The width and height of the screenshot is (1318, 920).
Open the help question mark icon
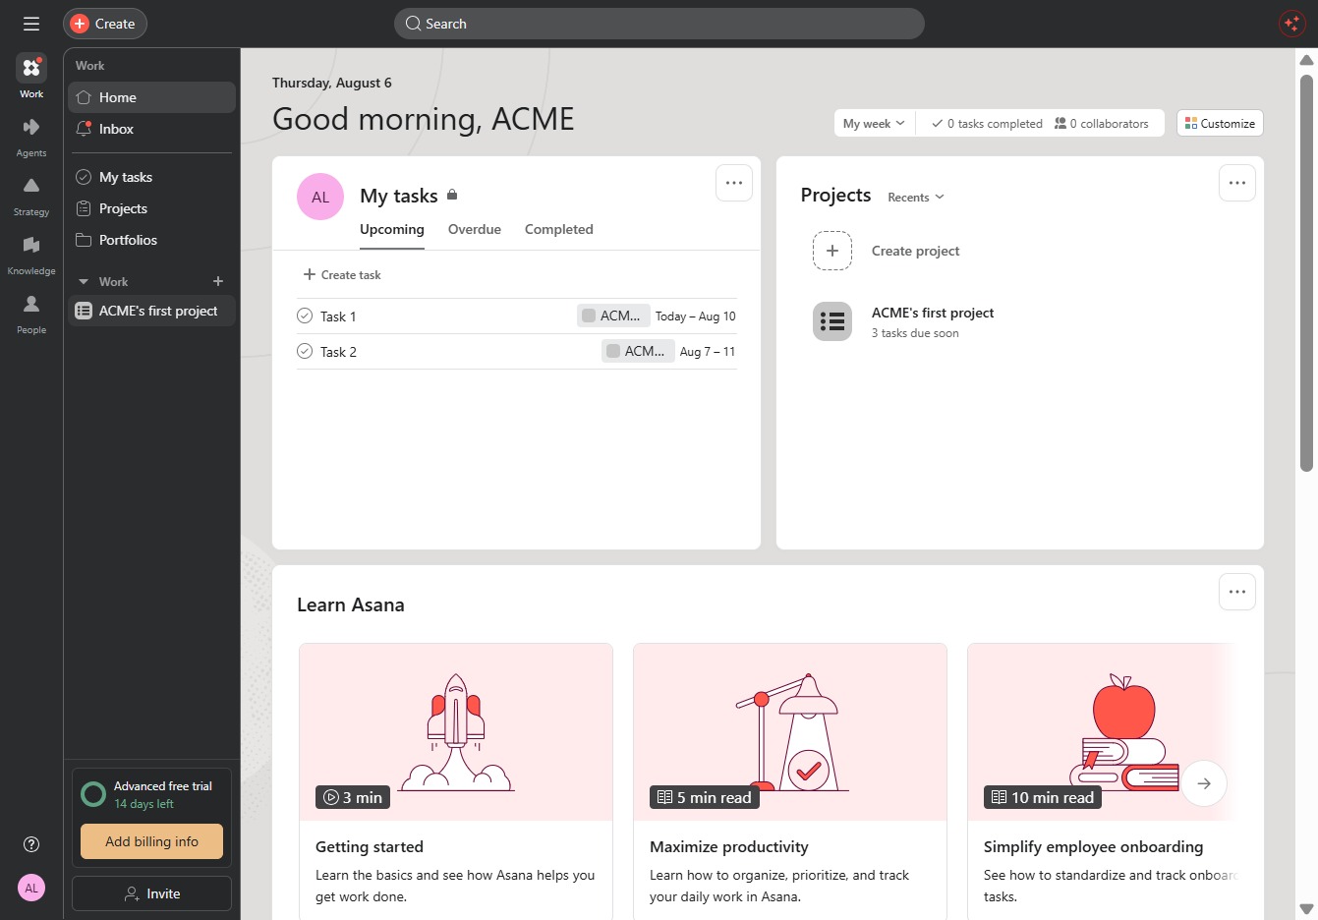[31, 844]
